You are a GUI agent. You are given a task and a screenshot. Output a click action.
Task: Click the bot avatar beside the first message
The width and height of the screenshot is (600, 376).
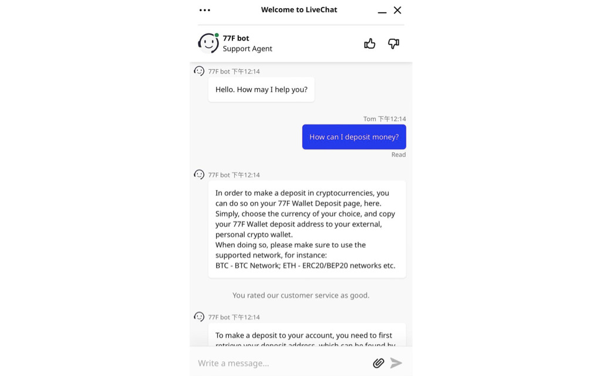tap(200, 71)
